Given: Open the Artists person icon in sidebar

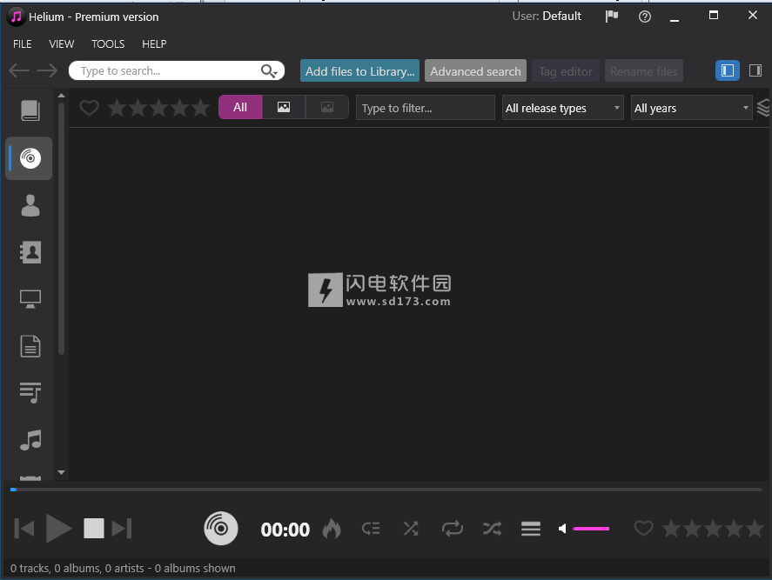Looking at the screenshot, I should [30, 205].
